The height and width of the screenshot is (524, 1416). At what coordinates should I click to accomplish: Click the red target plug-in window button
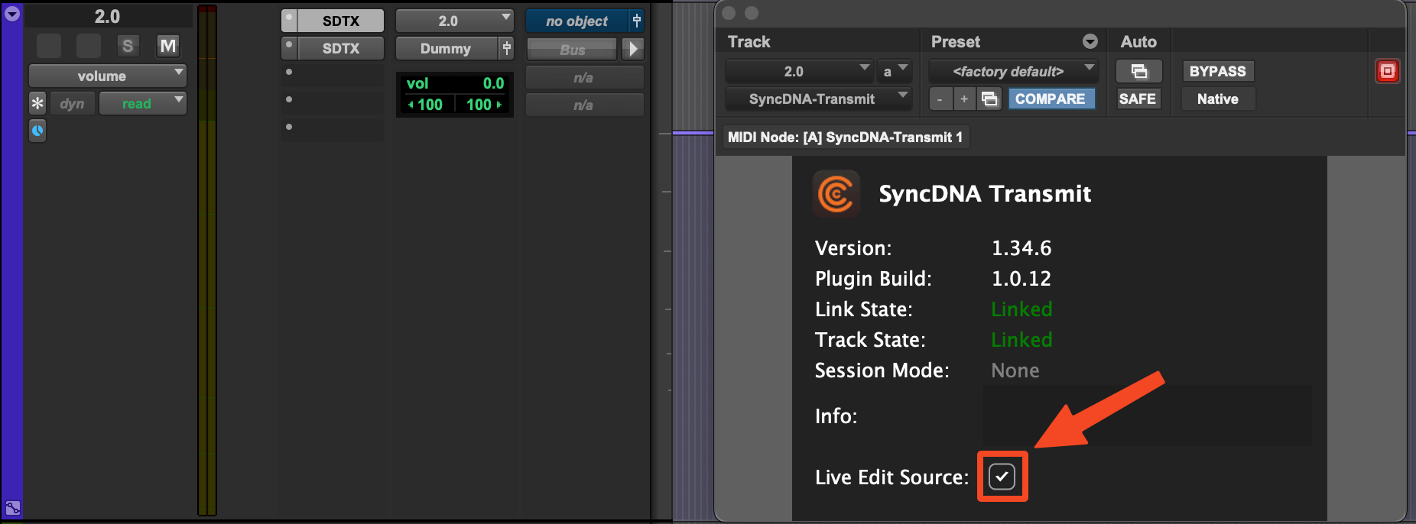[x=1387, y=71]
